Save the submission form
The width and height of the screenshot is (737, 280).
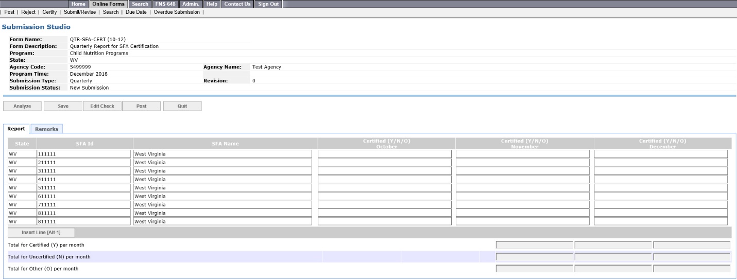pyautogui.click(x=63, y=106)
